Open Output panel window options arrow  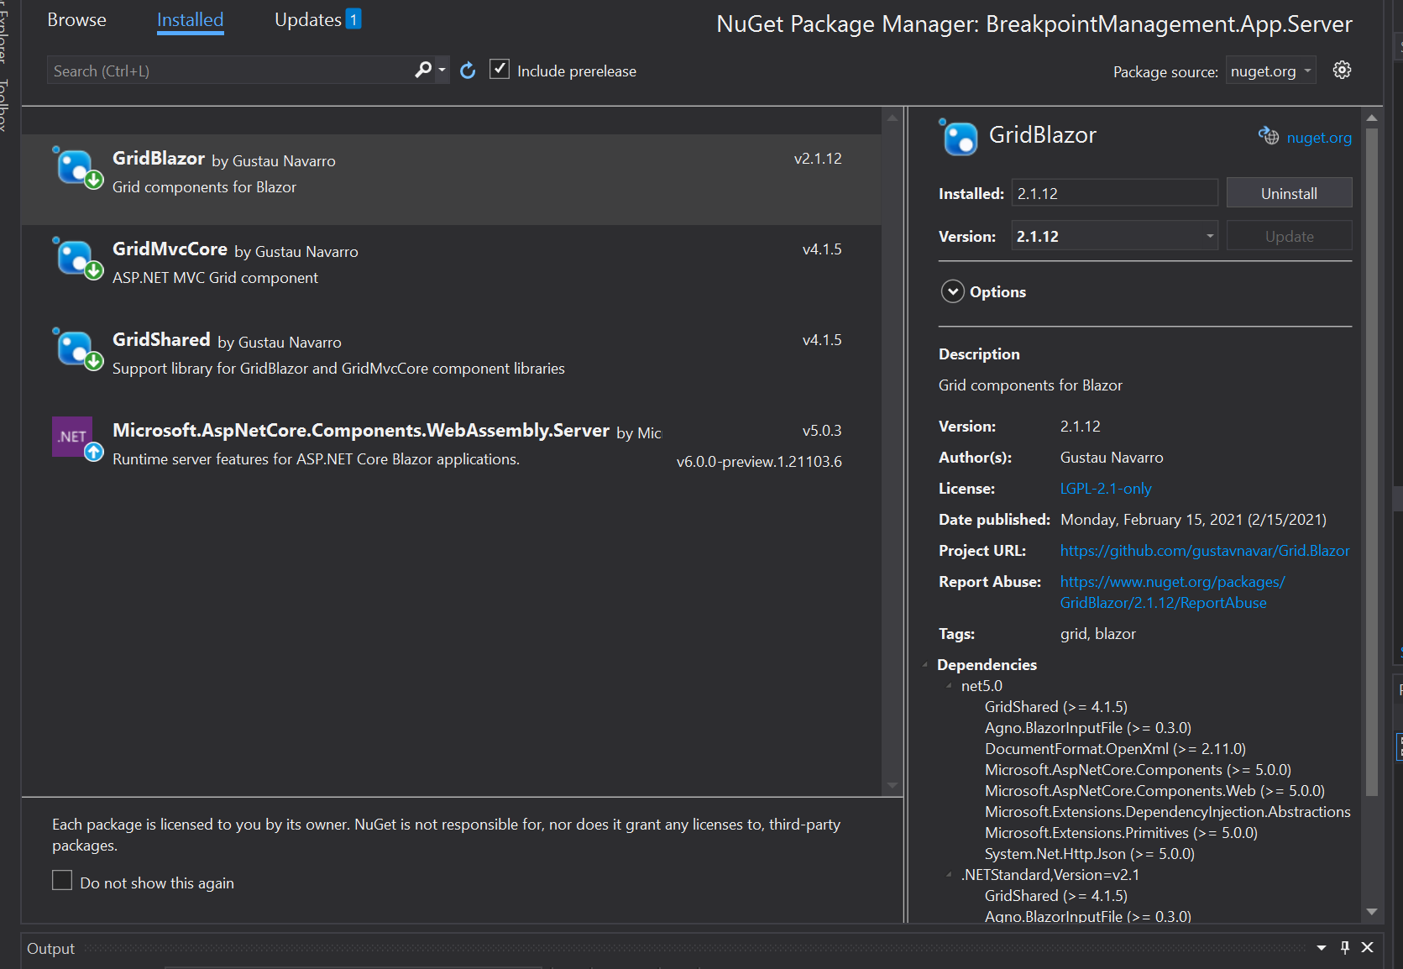[1322, 948]
